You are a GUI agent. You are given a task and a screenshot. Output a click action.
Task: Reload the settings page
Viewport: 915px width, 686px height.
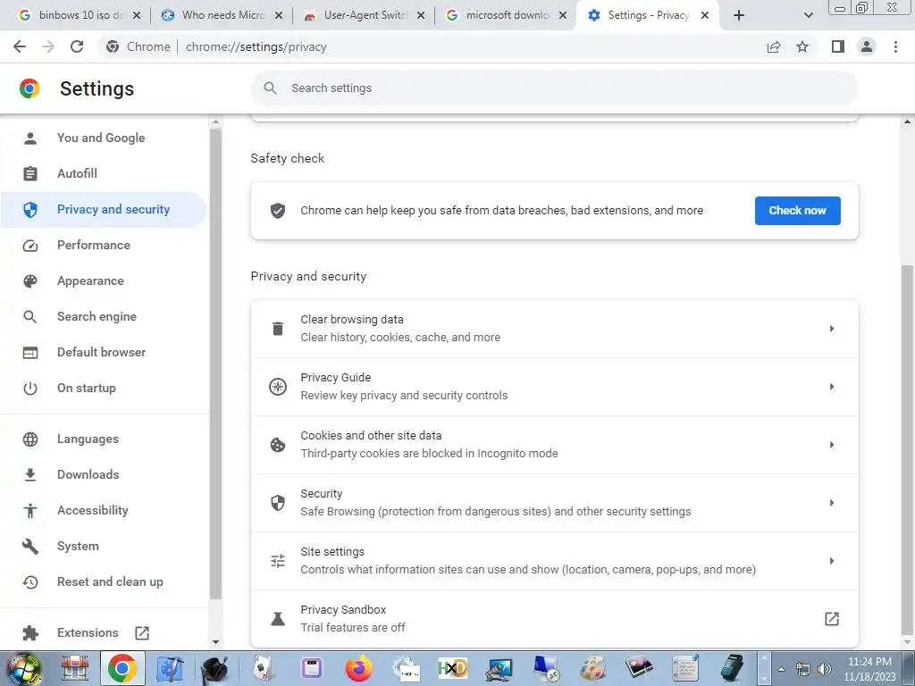click(x=77, y=46)
